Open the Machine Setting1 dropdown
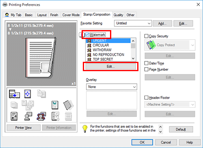203x148 pixels. (x=170, y=104)
